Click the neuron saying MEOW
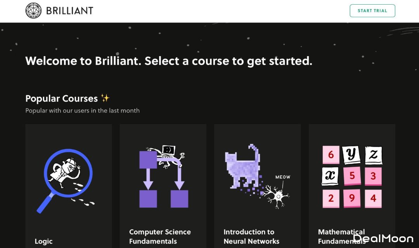This screenshot has width=419, height=248. [x=277, y=195]
